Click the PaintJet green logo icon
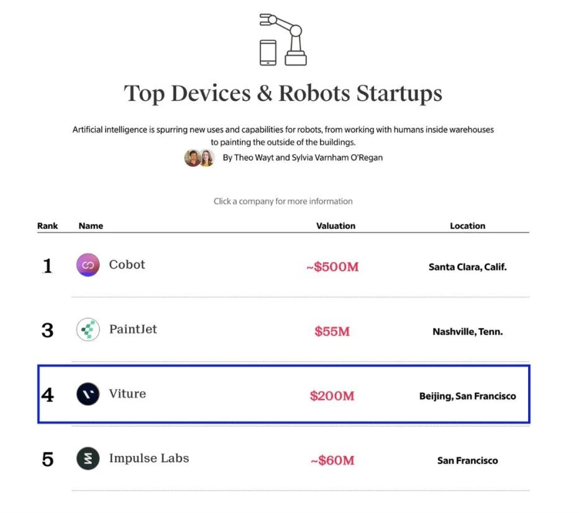Viewport: 579px width, 513px height. tap(88, 329)
